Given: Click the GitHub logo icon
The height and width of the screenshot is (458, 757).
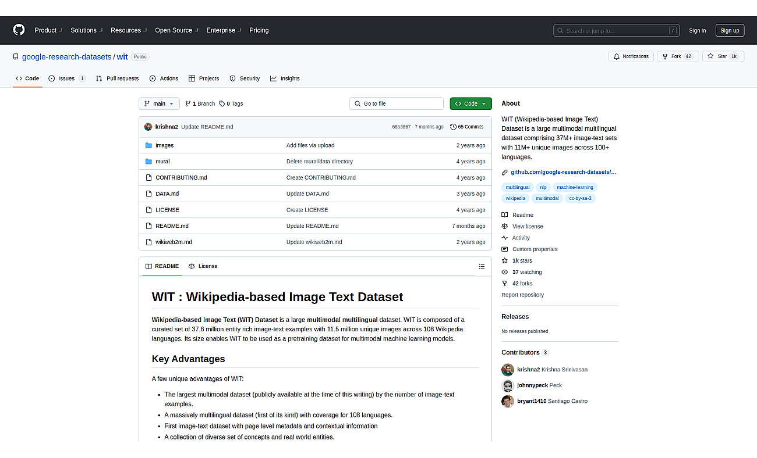Looking at the screenshot, I should [19, 30].
